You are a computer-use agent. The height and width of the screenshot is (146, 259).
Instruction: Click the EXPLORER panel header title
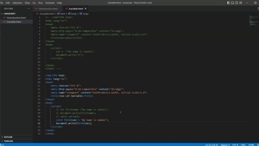pos(8,9)
